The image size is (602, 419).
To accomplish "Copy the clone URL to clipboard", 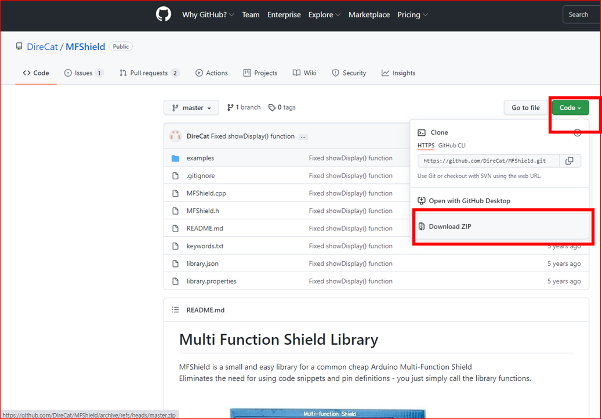I will [570, 161].
